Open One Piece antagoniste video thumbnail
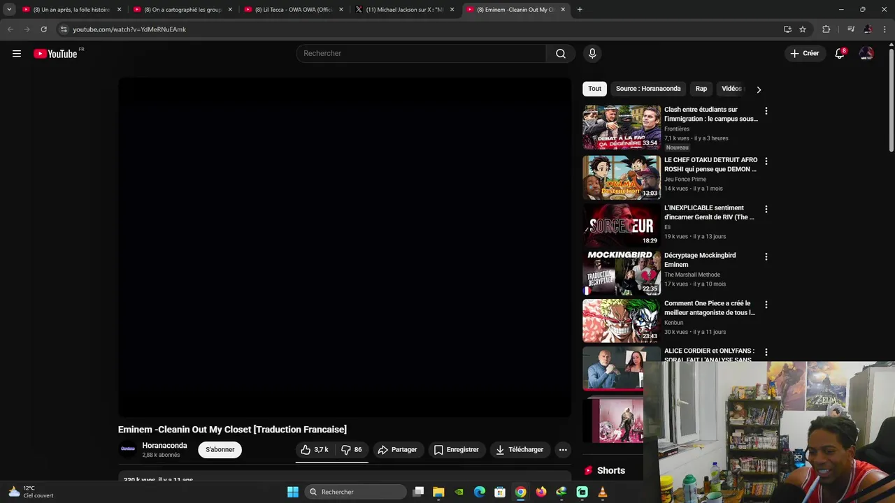Viewport: 895px width, 503px height. coord(622,321)
